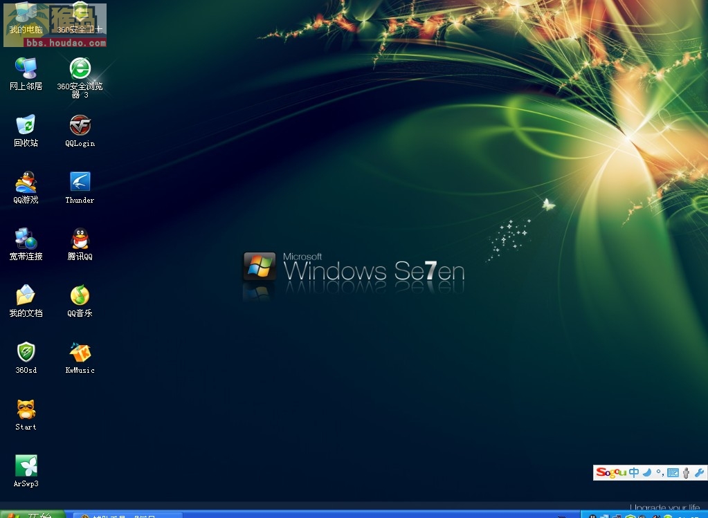Toggle Sogou Chinese/English mode (中)

[634, 472]
